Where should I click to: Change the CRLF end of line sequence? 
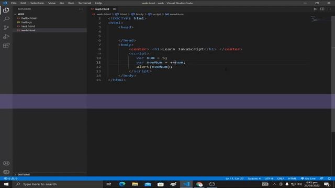pos(281,179)
